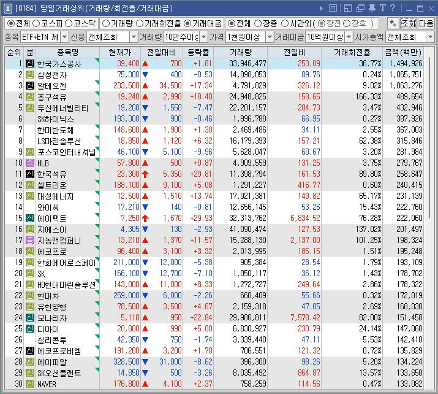Select the 현대차 stock name

point(48,296)
